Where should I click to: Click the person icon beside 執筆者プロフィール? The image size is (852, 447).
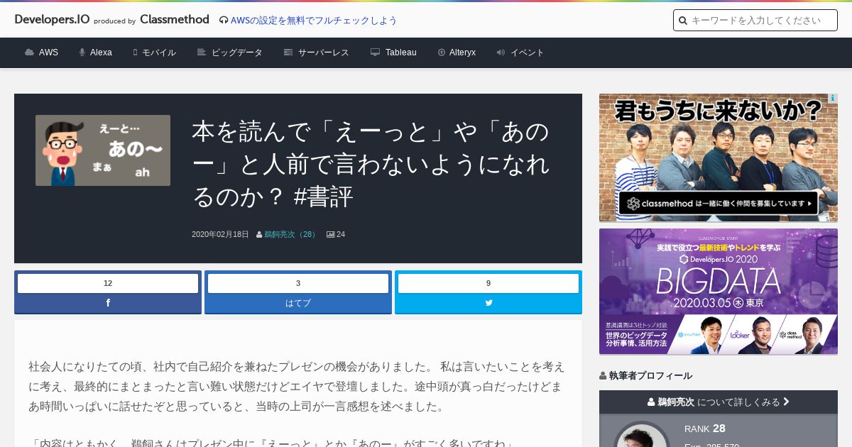coord(603,376)
